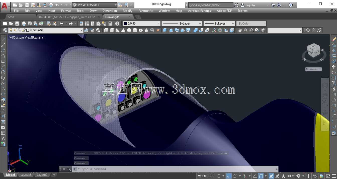Activate the Pan hand tool
The image size is (337, 179).
point(240,30)
